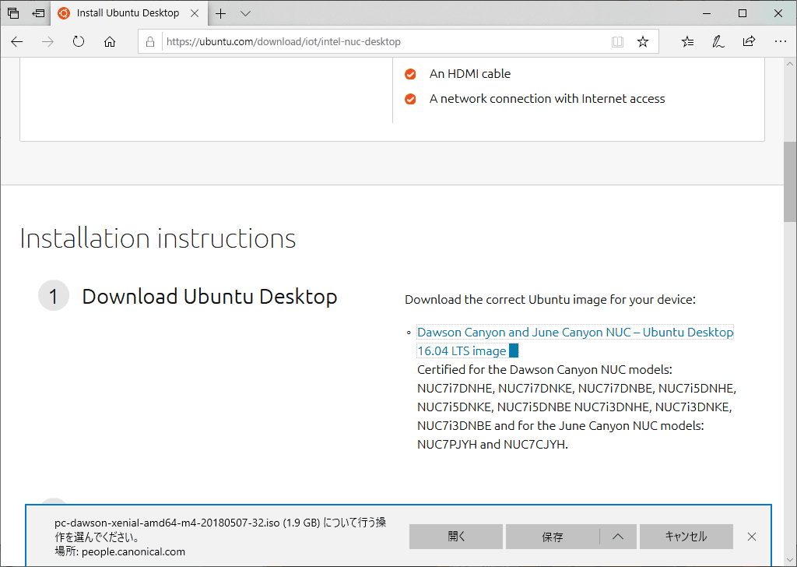This screenshot has height=567, width=797.
Task: Expand tab previews chevron
Action: coord(245,13)
